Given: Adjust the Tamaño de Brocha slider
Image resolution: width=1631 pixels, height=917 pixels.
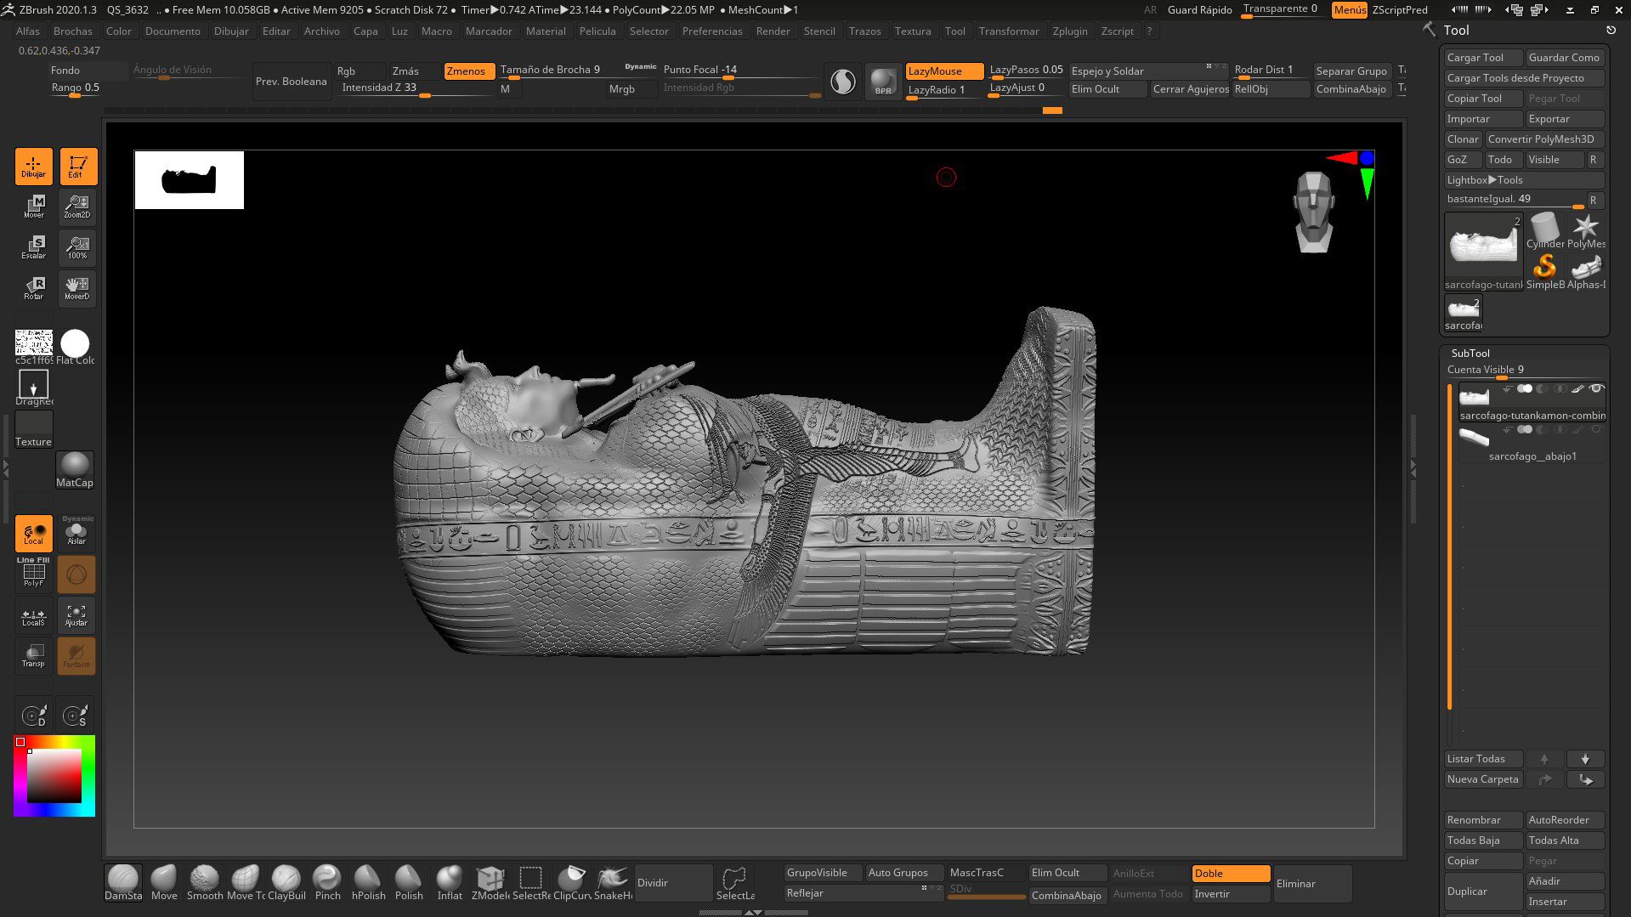Looking at the screenshot, I should (578, 71).
